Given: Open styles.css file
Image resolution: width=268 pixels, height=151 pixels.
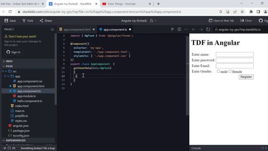Looking at the screenshot, I should 21,121.
